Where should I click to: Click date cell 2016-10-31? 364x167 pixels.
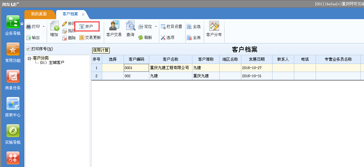pos(257,76)
